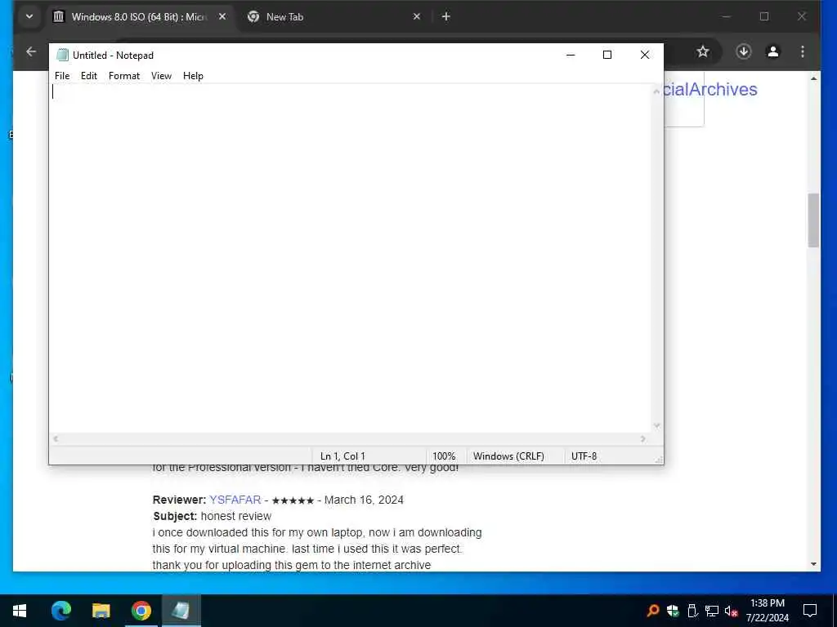837x627 pixels.
Task: Maximize the Notepad window
Action: (607, 55)
